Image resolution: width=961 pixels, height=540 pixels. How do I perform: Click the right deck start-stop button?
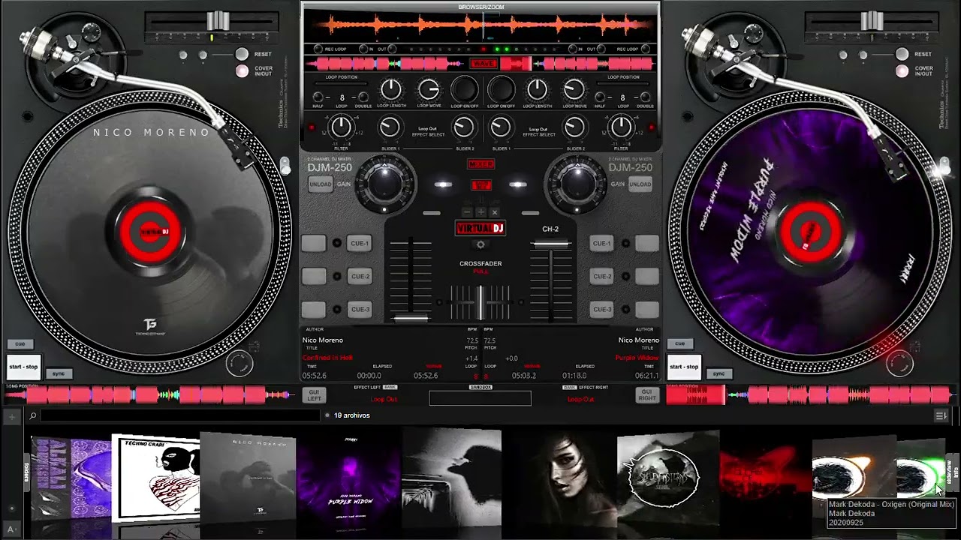click(683, 367)
